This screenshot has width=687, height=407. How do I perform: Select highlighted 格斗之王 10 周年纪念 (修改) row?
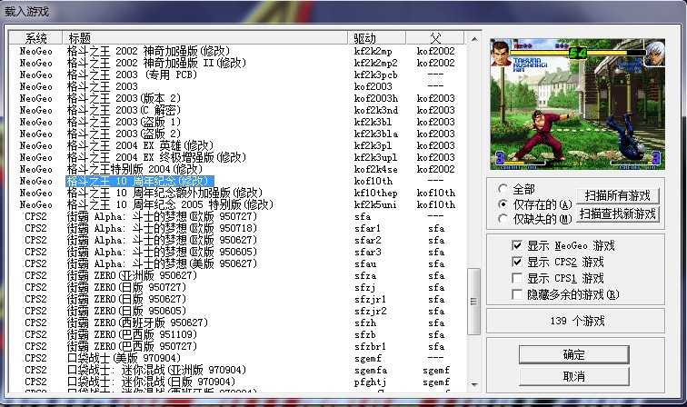point(236,182)
